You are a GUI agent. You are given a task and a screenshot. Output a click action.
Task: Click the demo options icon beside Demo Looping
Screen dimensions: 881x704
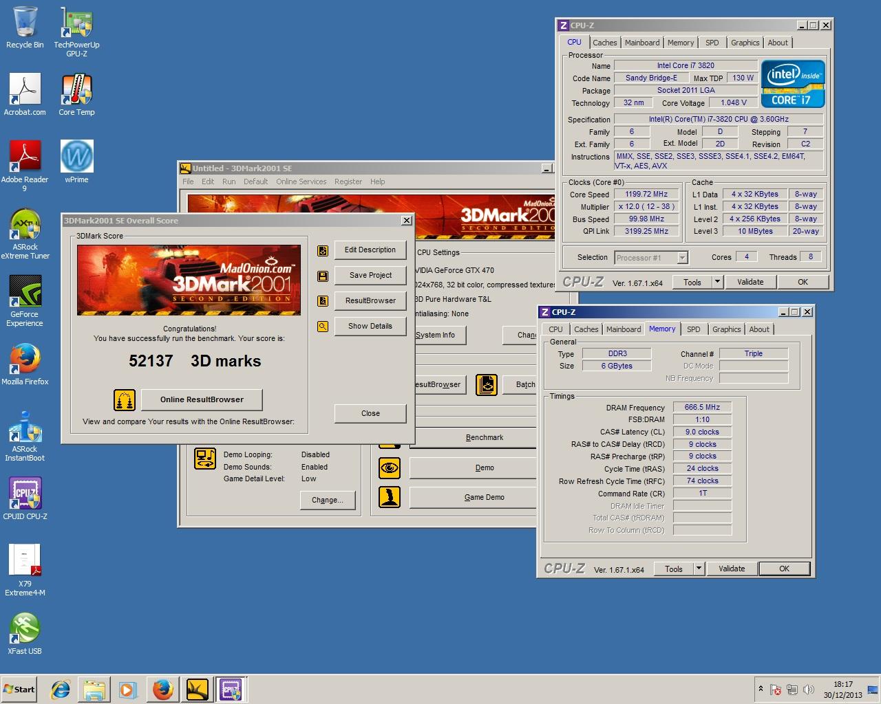coord(205,459)
